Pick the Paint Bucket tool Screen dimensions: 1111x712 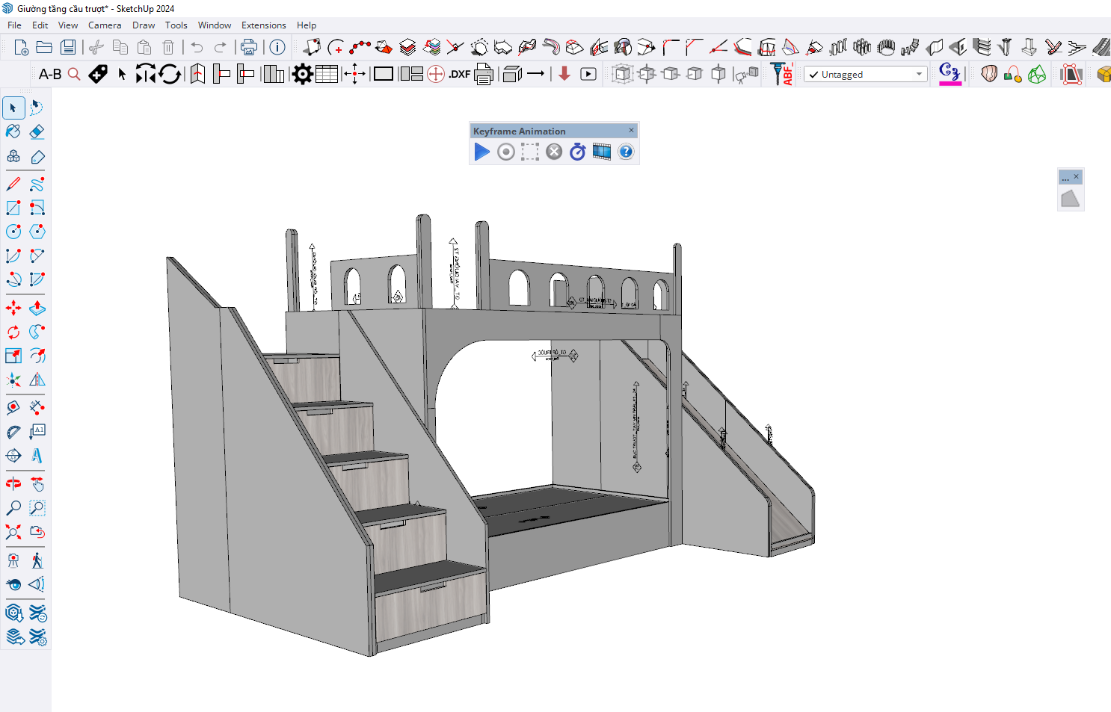[x=13, y=132]
